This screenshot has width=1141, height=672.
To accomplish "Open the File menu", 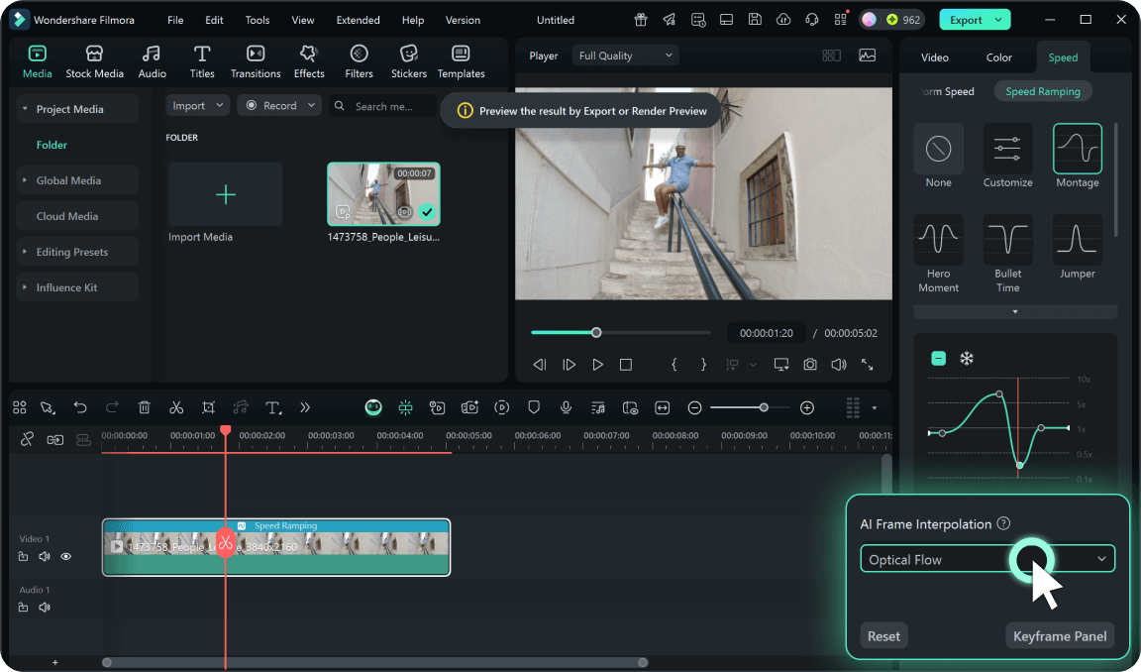I will click(x=175, y=20).
